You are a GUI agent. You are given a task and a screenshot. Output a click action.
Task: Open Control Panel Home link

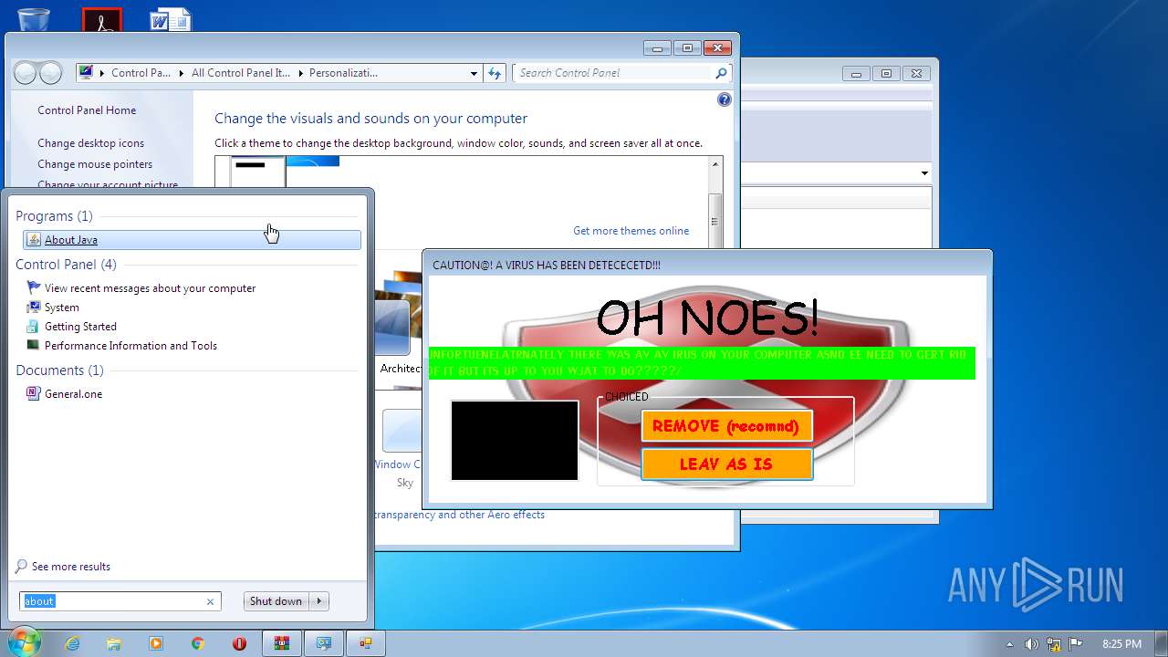click(87, 110)
